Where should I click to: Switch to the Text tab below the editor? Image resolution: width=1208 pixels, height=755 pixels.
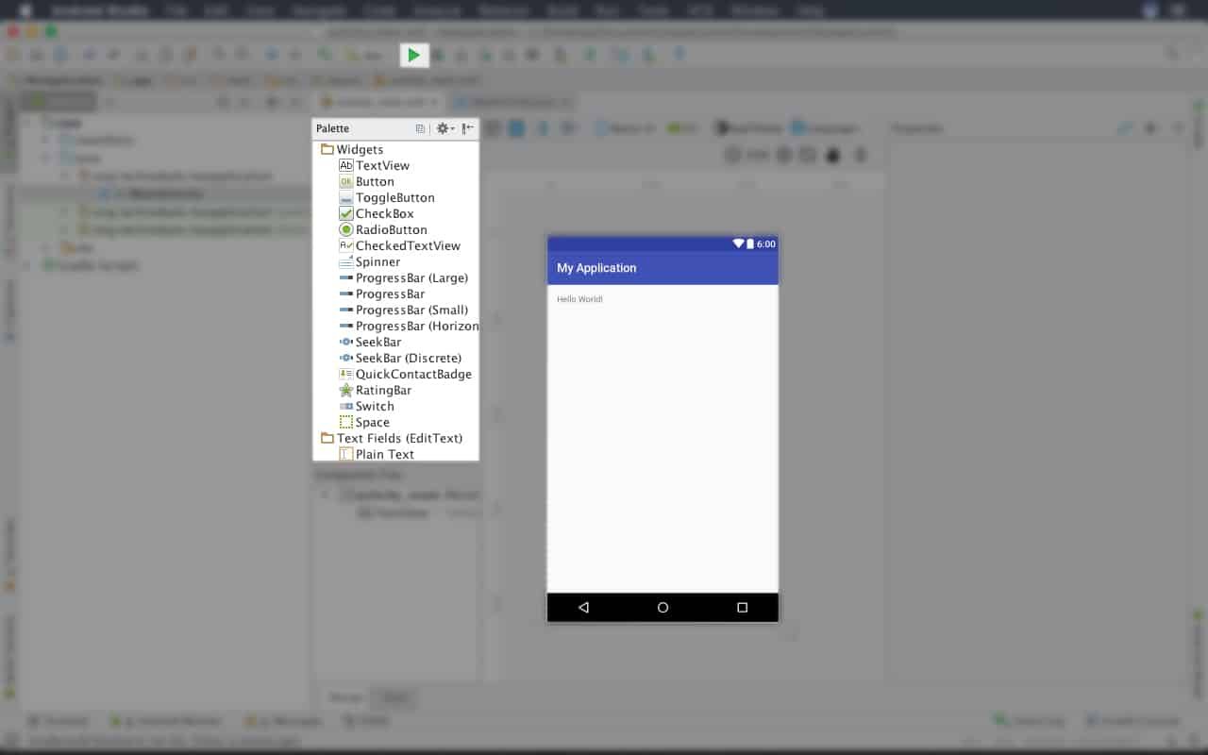click(x=394, y=698)
